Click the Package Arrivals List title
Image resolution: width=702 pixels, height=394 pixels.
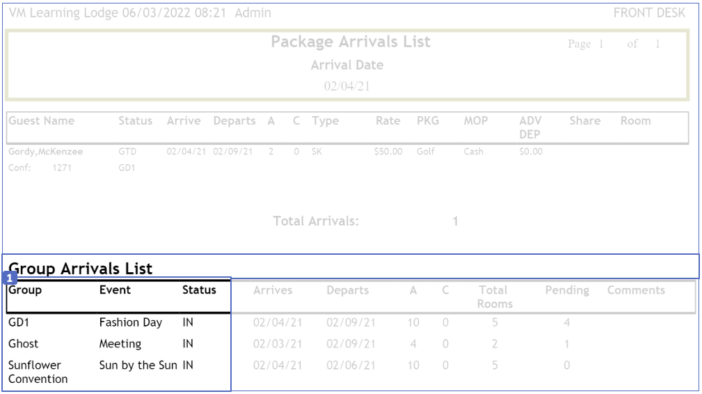351,42
